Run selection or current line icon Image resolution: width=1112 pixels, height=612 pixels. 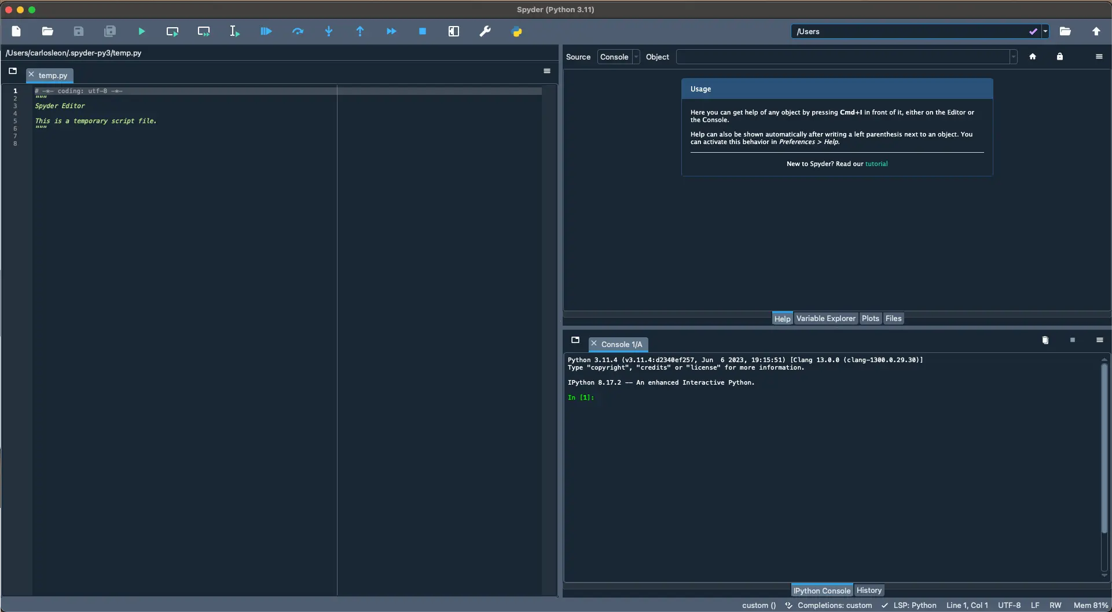coord(235,31)
